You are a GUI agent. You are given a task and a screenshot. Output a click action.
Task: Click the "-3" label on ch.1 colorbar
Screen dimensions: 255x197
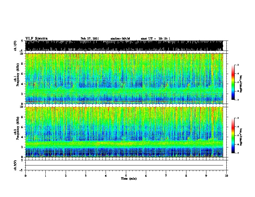(x=237, y=65)
